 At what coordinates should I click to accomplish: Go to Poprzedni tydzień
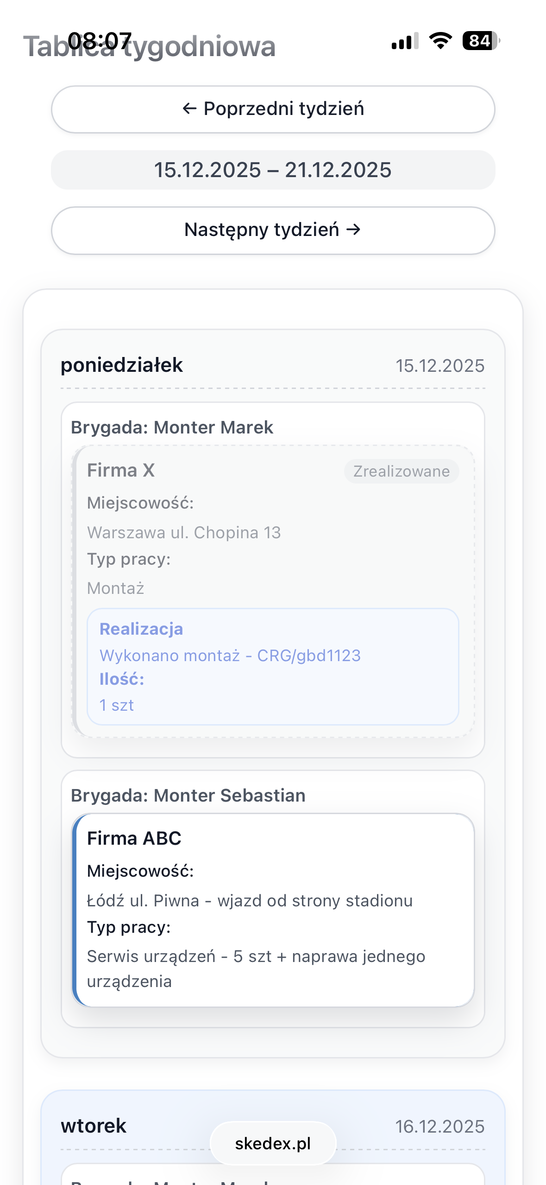(273, 109)
